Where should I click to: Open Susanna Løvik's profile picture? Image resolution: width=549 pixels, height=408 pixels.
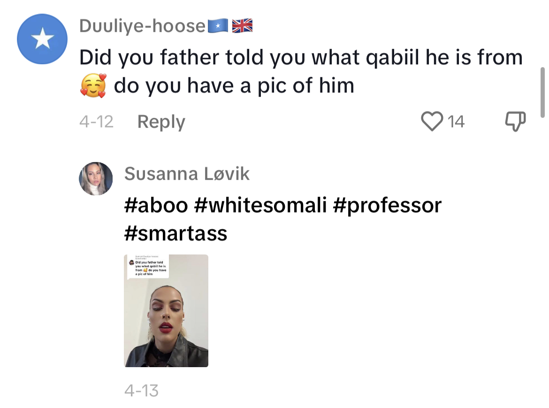(x=96, y=178)
